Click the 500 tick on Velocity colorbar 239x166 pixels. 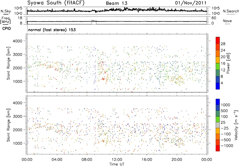coord(224,111)
